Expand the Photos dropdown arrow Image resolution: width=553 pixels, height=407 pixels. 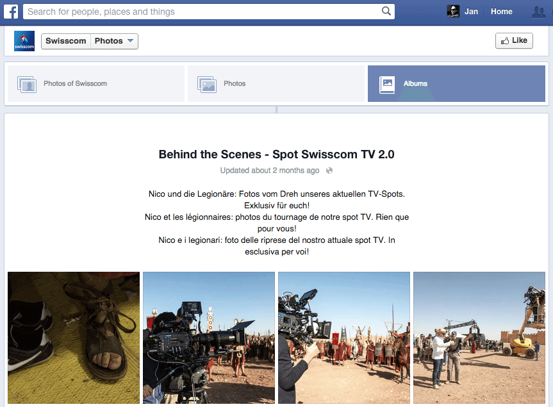point(130,41)
